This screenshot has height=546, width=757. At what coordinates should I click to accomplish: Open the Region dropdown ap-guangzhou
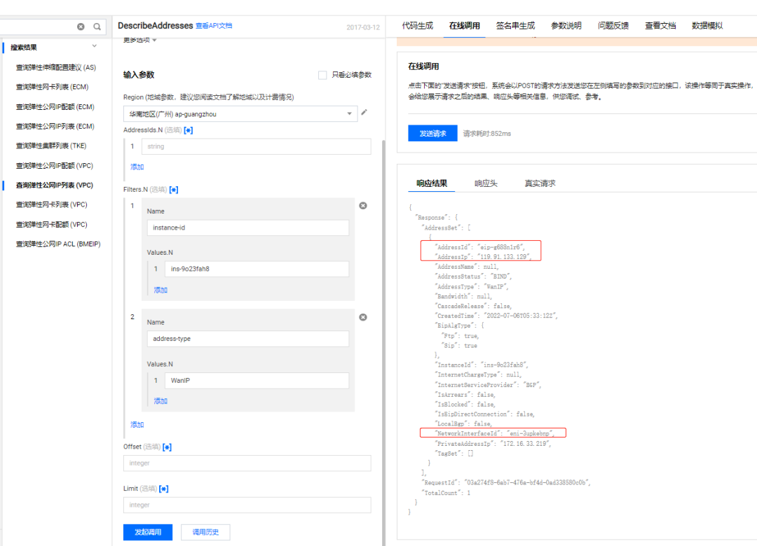tap(240, 114)
